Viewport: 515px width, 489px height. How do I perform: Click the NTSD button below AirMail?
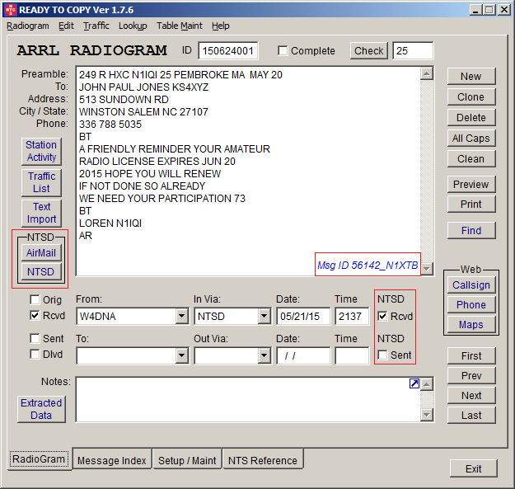[41, 272]
